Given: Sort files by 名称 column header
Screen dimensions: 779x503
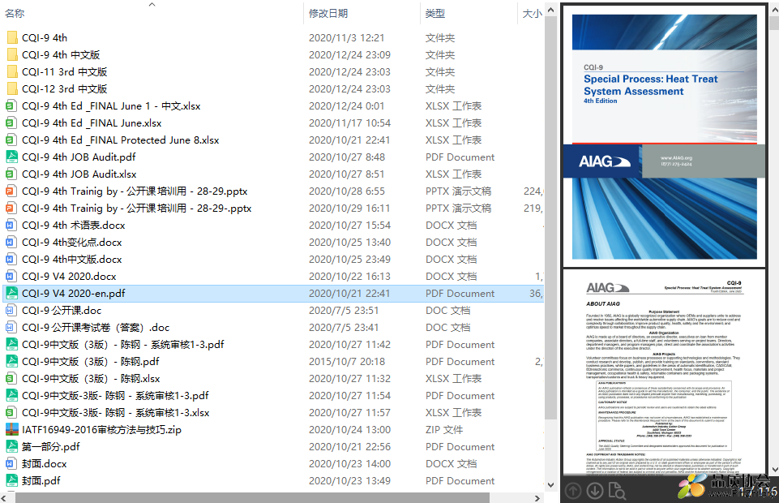Looking at the screenshot, I should click(x=15, y=14).
